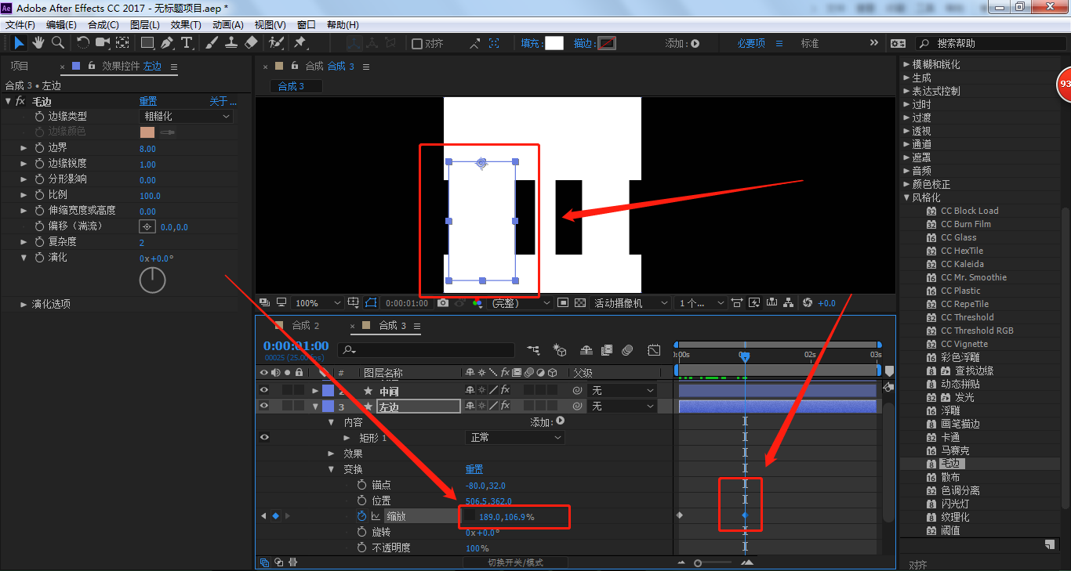Image resolution: width=1071 pixels, height=571 pixels.
Task: Click the 添加 play button in 内容 row
Action: pyautogui.click(x=560, y=421)
